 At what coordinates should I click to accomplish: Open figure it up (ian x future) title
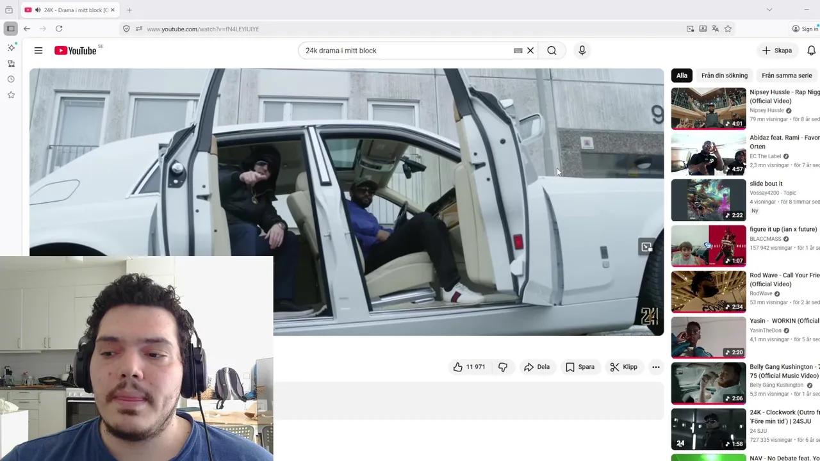tap(784, 229)
